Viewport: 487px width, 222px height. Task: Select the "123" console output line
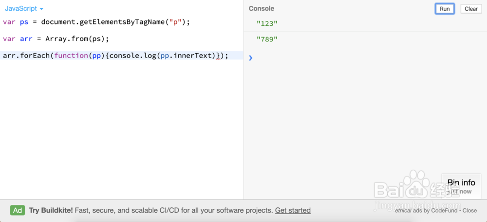coord(267,23)
